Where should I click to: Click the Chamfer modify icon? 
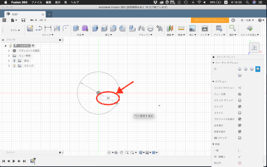click(122, 28)
